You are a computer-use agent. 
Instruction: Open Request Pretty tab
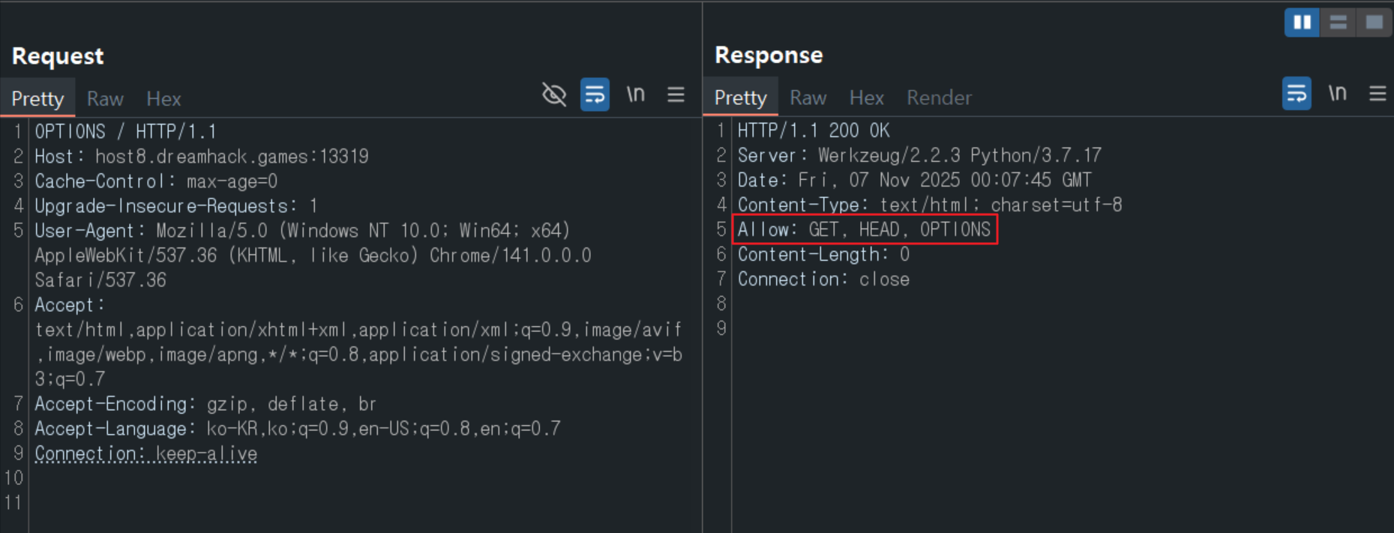[37, 99]
